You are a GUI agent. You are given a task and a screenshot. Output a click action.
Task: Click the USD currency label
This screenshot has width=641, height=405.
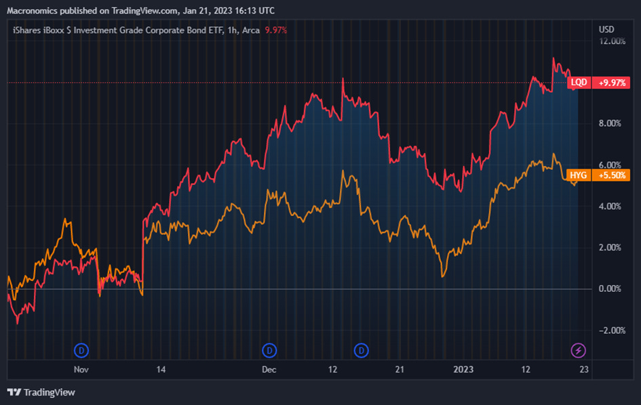click(x=606, y=29)
